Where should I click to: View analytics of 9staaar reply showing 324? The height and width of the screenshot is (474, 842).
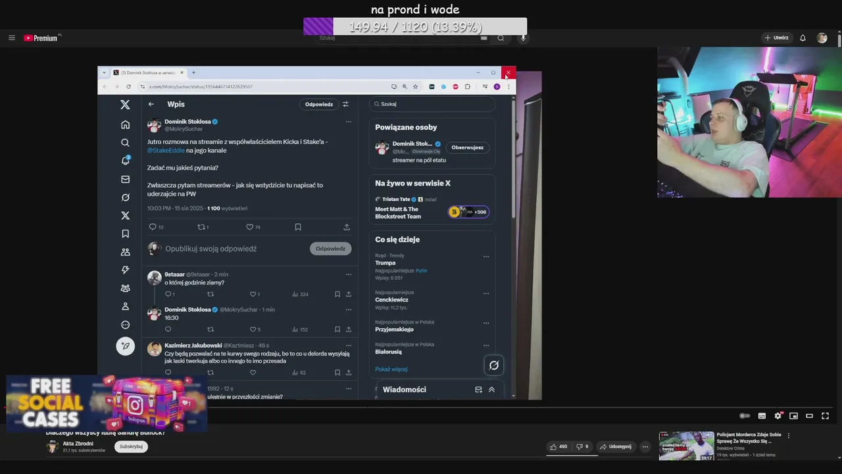pyautogui.click(x=300, y=294)
